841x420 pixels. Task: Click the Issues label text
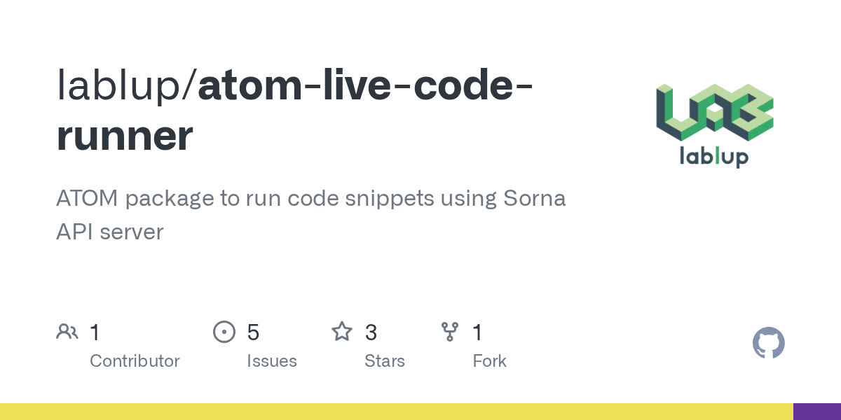point(271,361)
